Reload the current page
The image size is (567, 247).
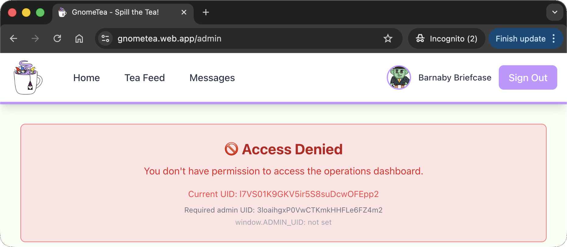click(x=57, y=38)
